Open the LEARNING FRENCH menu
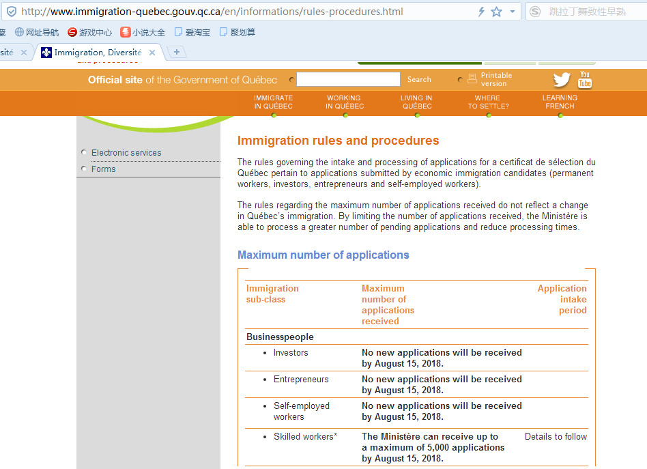The image size is (647, 469). click(560, 102)
